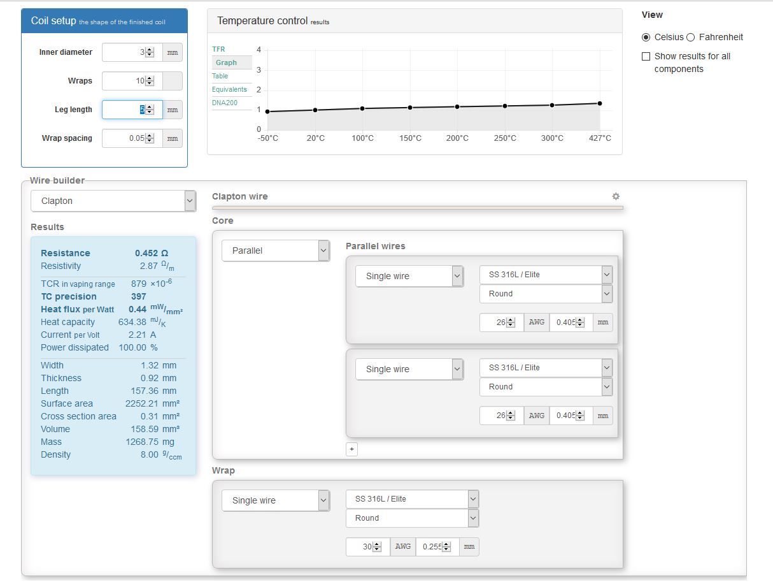Click the Leg length input field
The width and height of the screenshot is (773, 587).
pos(132,110)
